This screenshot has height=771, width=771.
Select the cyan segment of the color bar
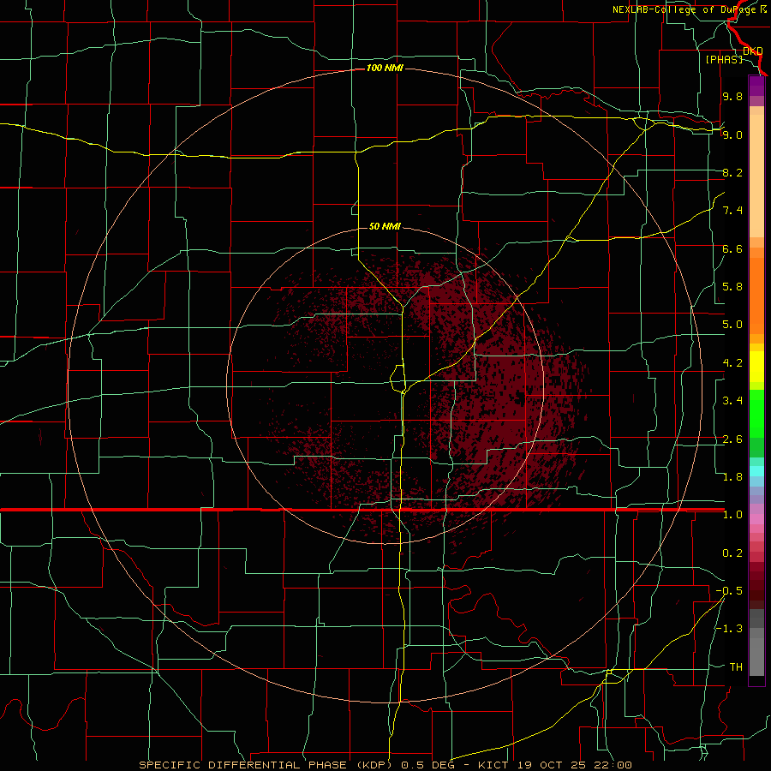(x=756, y=471)
